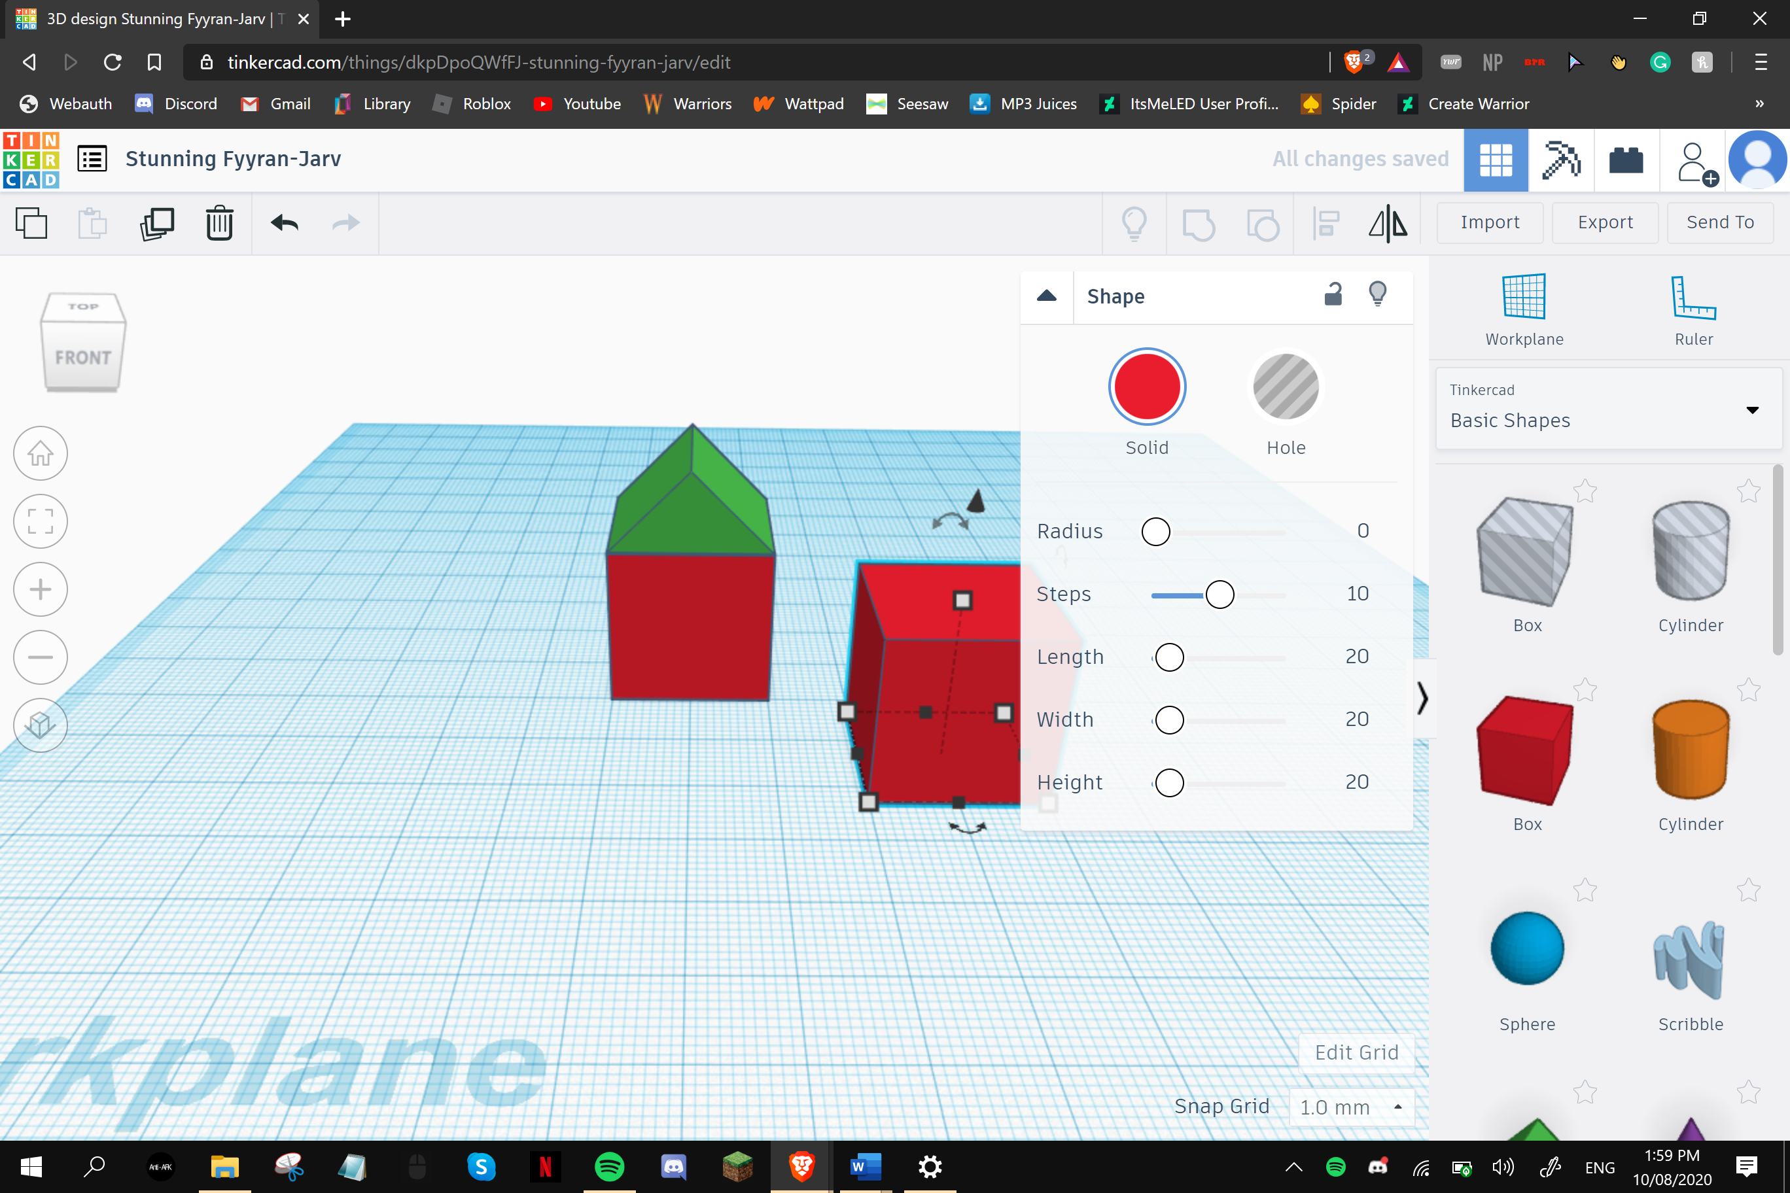Collapse the Shape inspector panel
This screenshot has width=1790, height=1193.
click(x=1046, y=296)
